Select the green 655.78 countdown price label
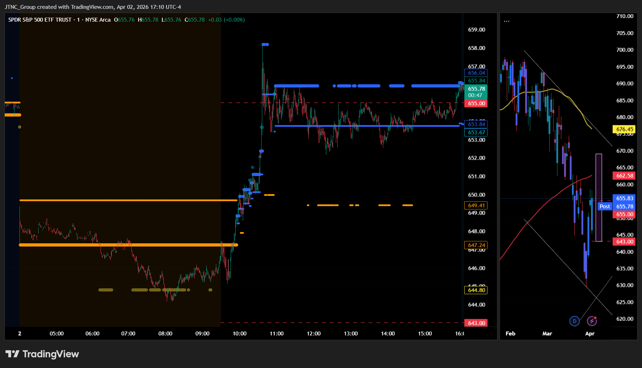The height and width of the screenshot is (368, 642). [476, 92]
